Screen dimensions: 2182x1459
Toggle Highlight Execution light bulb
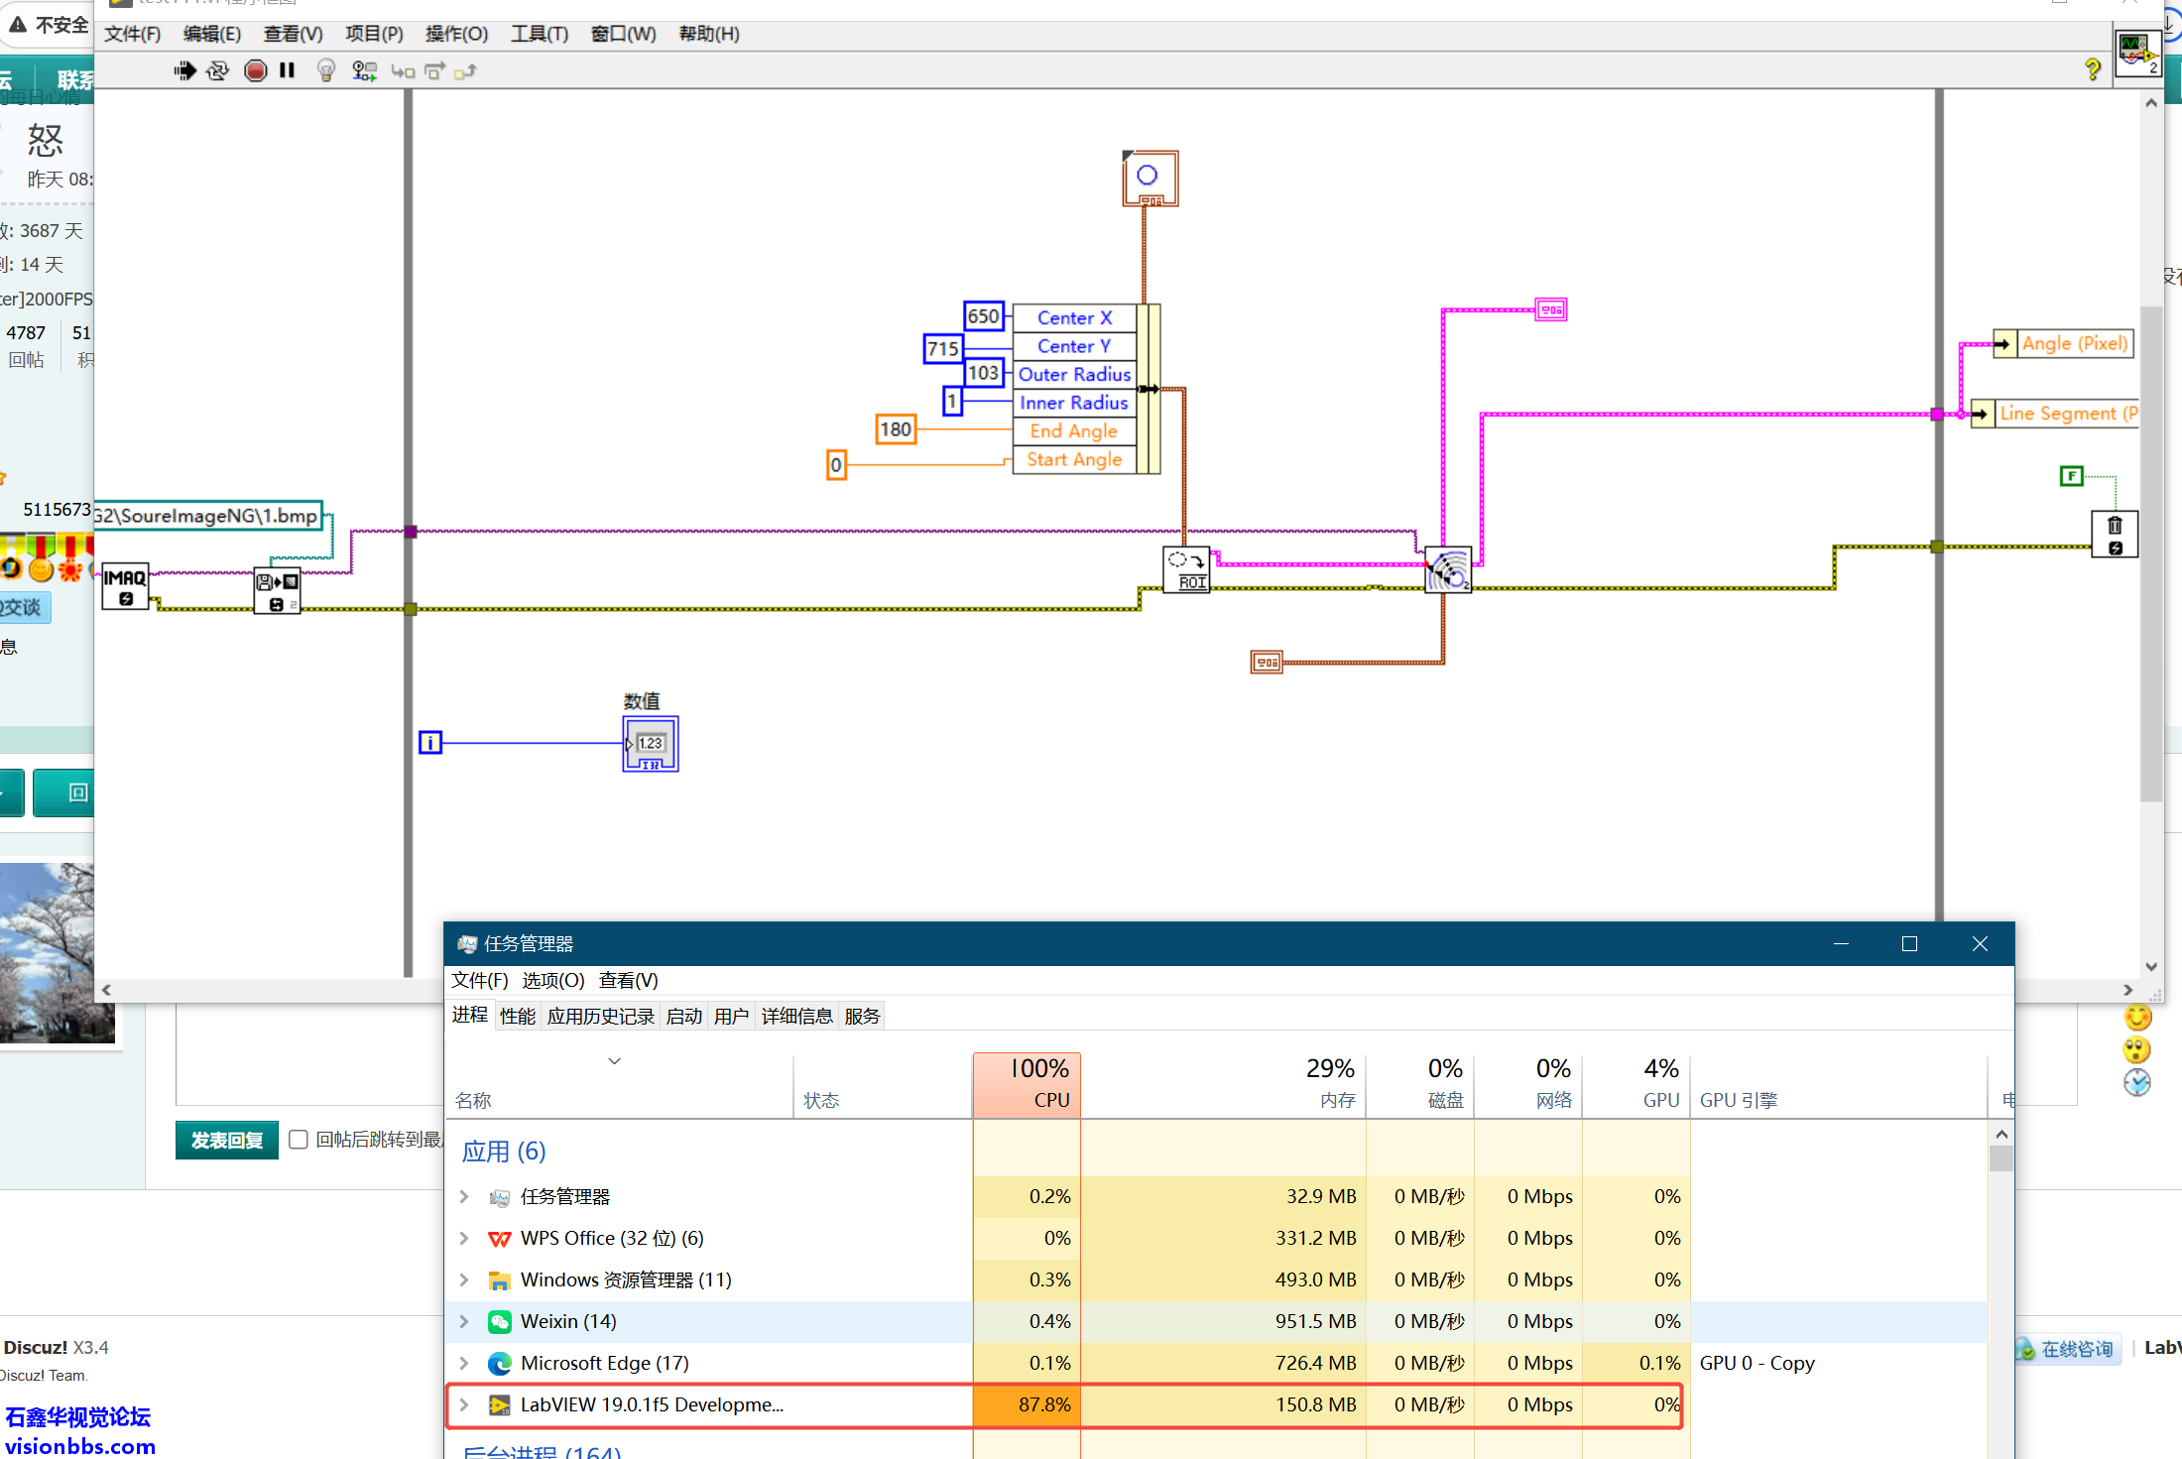(x=325, y=70)
